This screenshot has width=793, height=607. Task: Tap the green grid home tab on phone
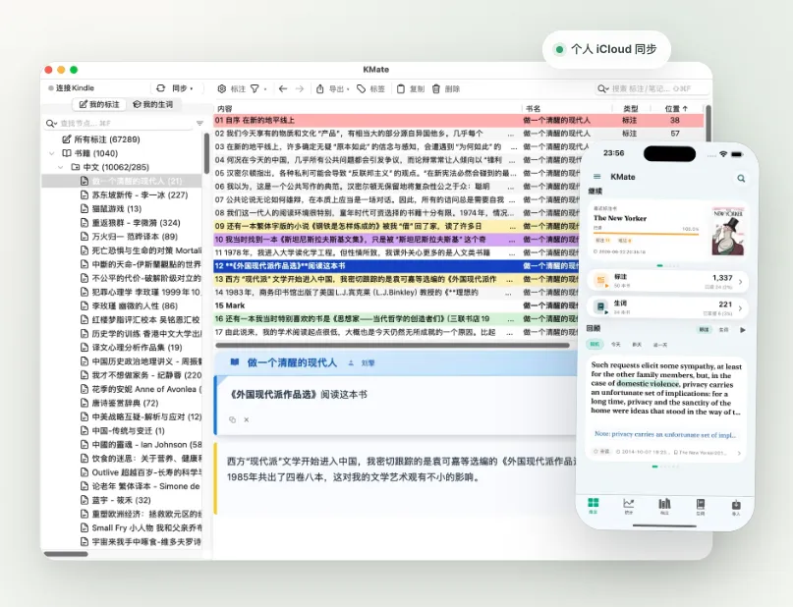click(x=594, y=505)
